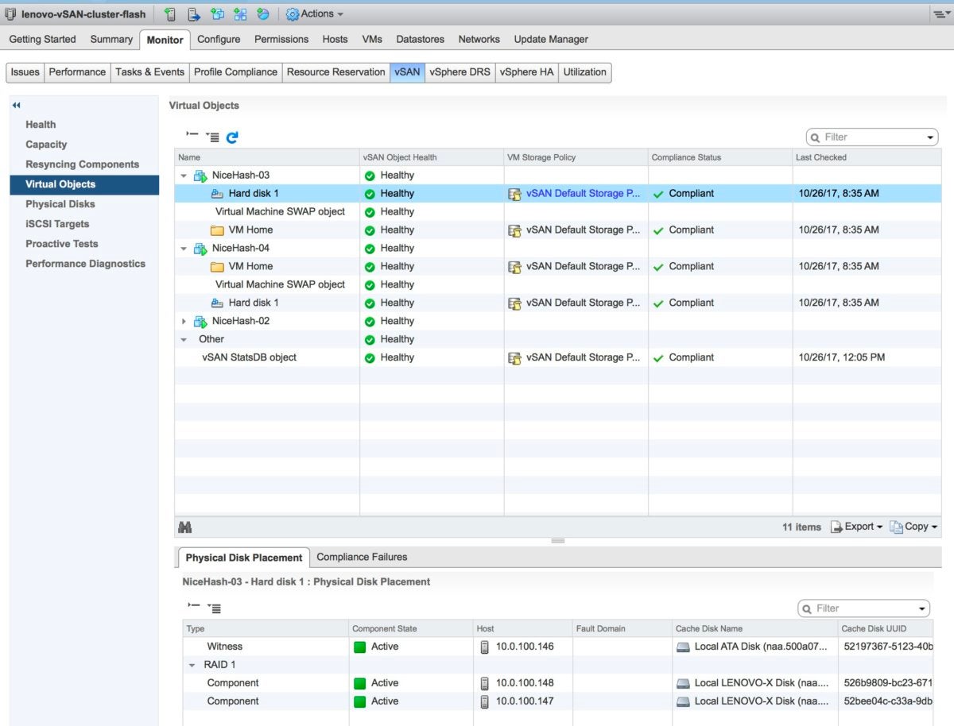Refresh the Virtual Objects list
The height and width of the screenshot is (726, 954).
pos(232,137)
